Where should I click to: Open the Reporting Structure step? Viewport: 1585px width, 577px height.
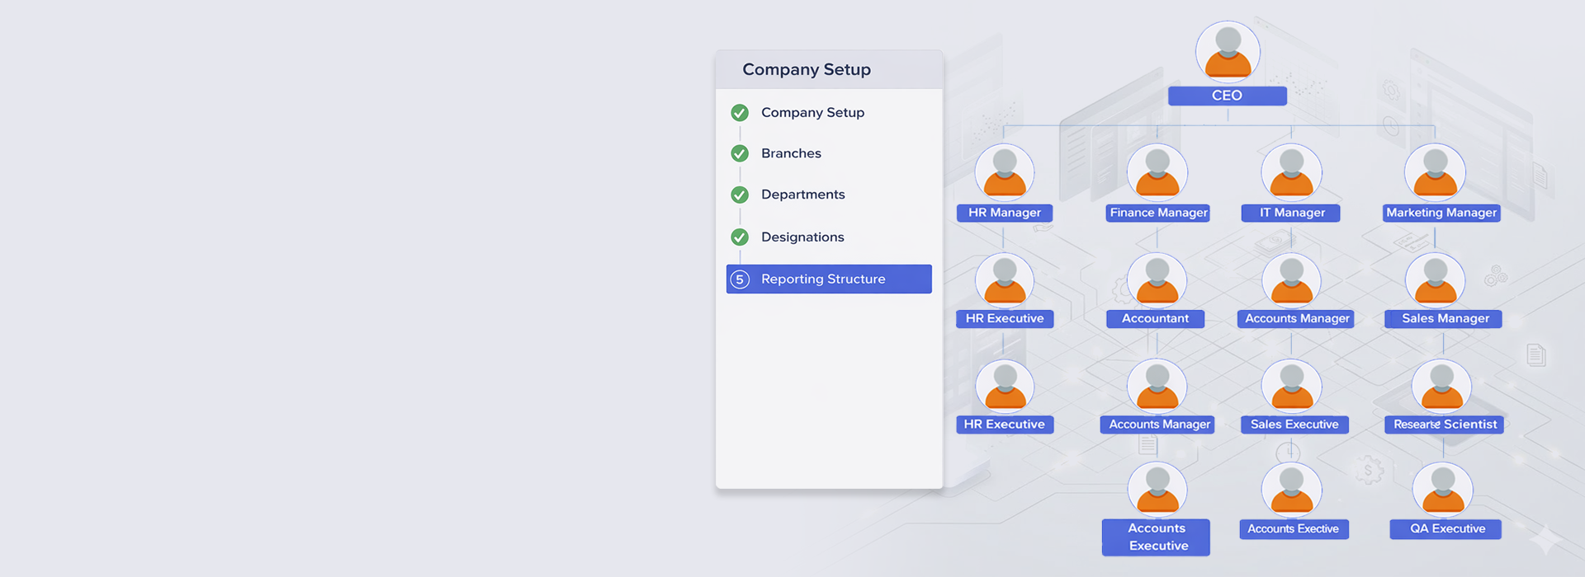(x=822, y=279)
